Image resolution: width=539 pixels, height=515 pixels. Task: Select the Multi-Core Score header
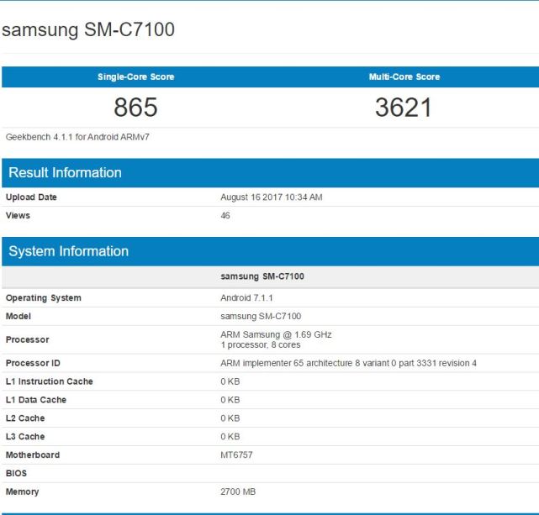pyautogui.click(x=404, y=76)
